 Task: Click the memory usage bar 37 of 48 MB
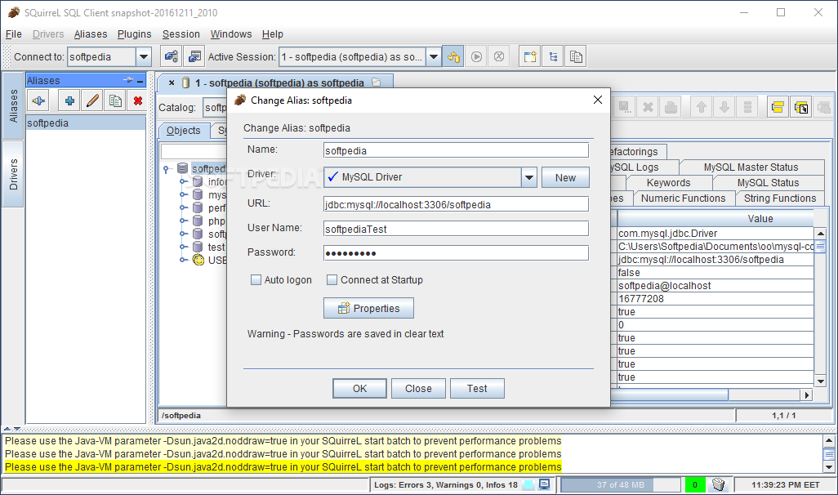tap(621, 485)
